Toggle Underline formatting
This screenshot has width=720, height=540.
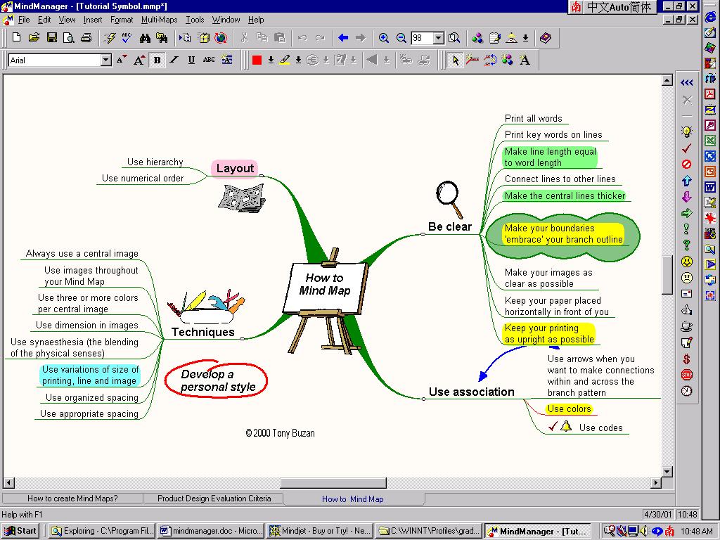(x=191, y=60)
